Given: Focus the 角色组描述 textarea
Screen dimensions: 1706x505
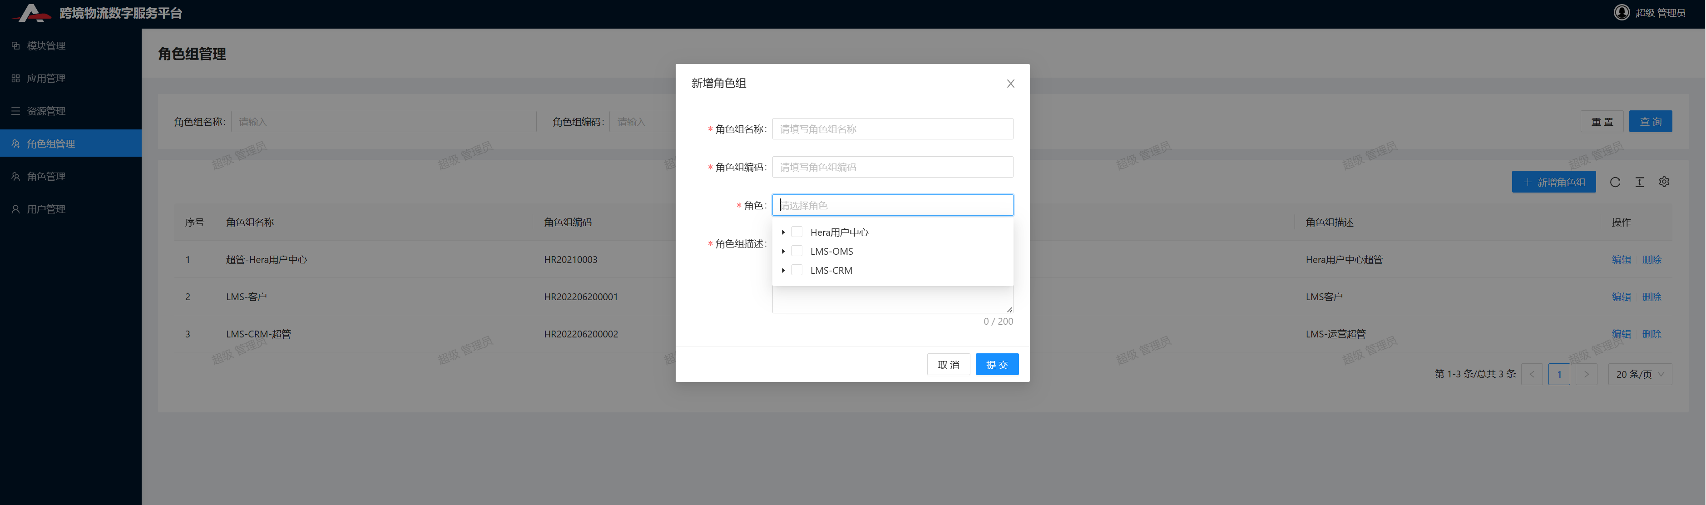Looking at the screenshot, I should [892, 300].
